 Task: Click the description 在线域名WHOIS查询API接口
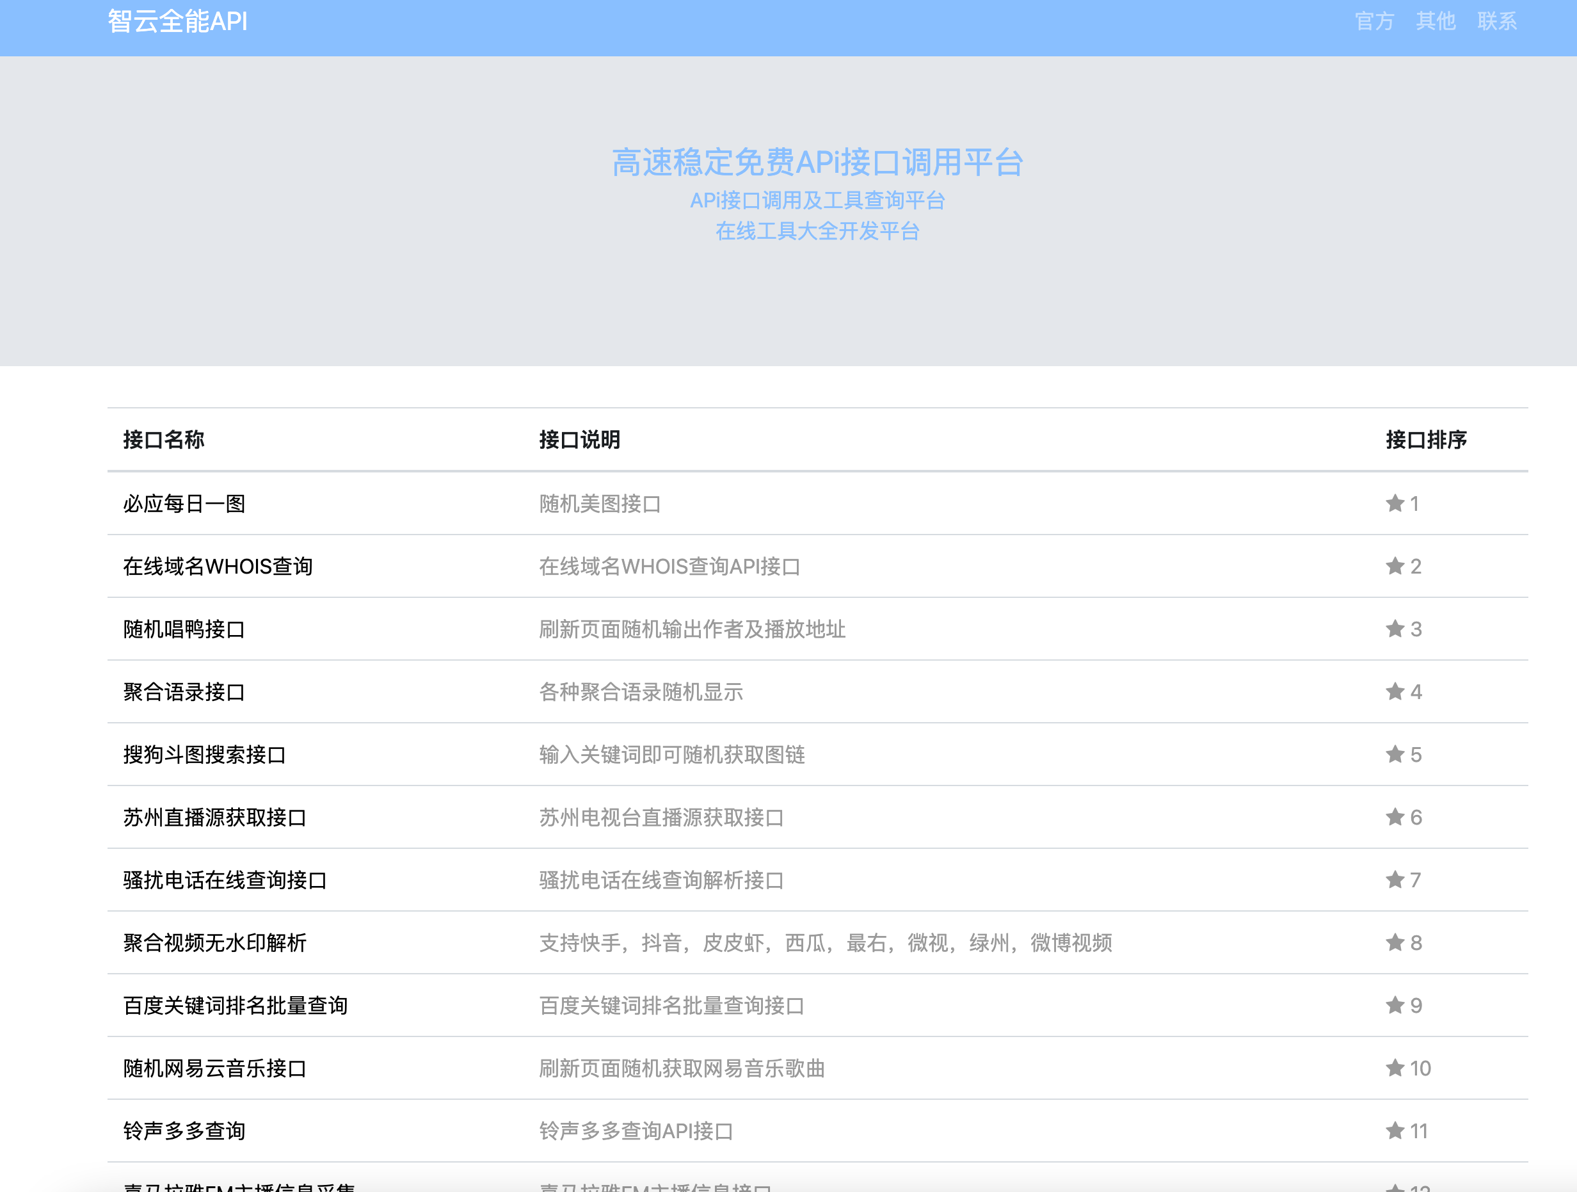(669, 567)
